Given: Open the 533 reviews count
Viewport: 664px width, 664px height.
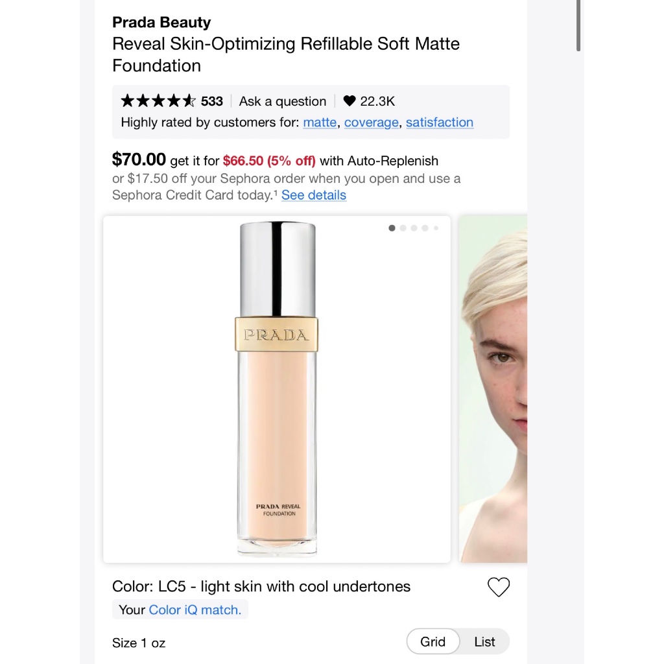Looking at the screenshot, I should tap(212, 101).
